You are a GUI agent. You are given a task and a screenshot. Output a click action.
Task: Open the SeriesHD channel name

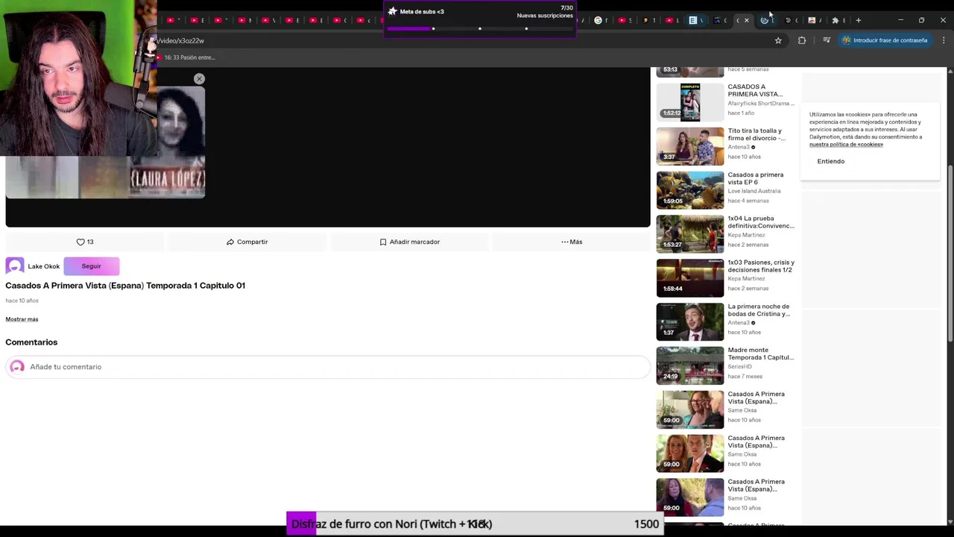coord(740,367)
